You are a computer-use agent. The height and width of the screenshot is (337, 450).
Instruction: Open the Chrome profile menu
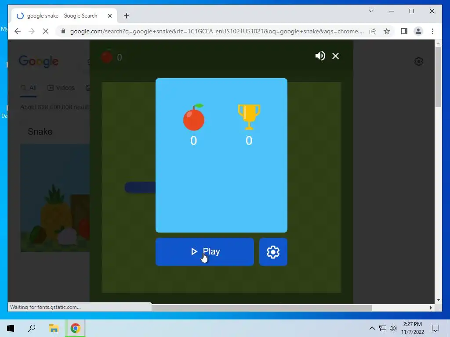coord(418,31)
